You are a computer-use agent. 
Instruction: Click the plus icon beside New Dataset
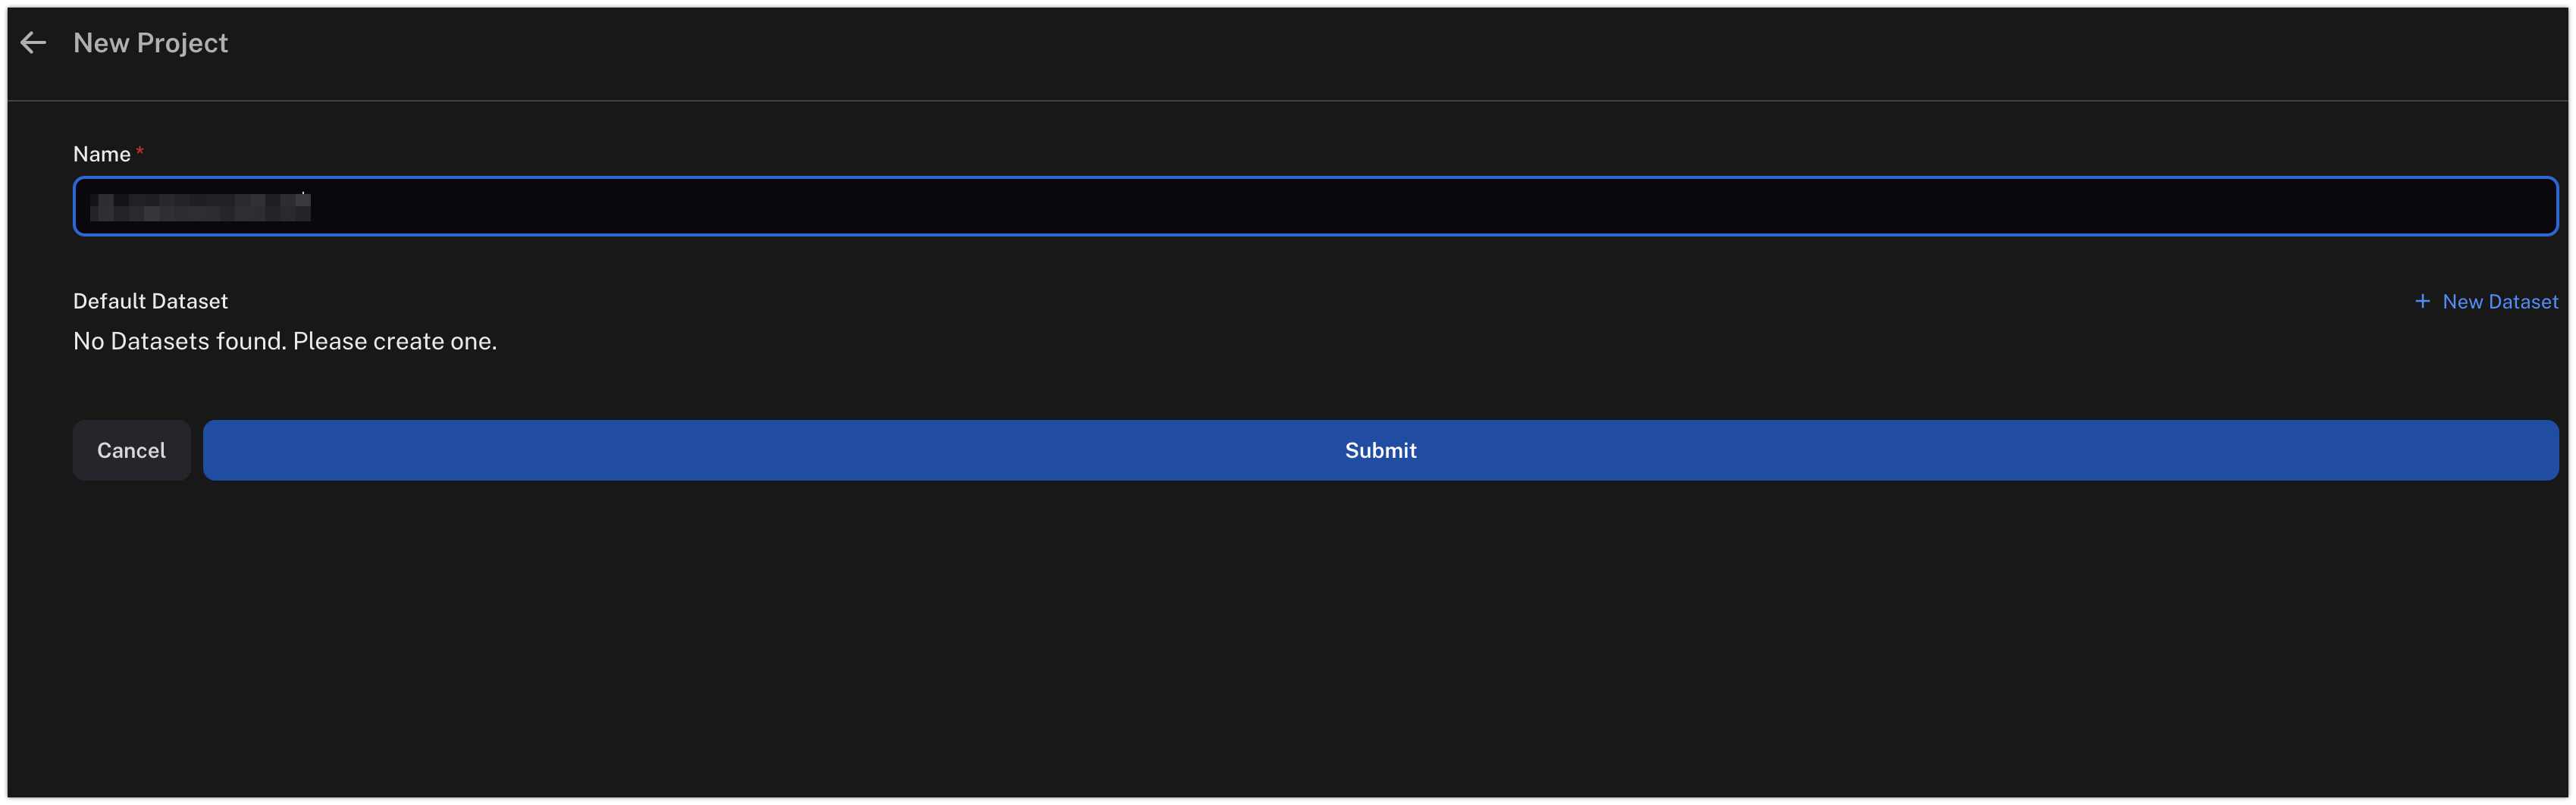click(2422, 301)
